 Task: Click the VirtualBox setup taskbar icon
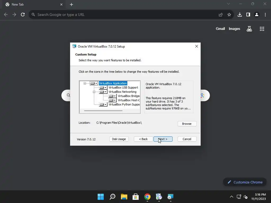point(171,197)
